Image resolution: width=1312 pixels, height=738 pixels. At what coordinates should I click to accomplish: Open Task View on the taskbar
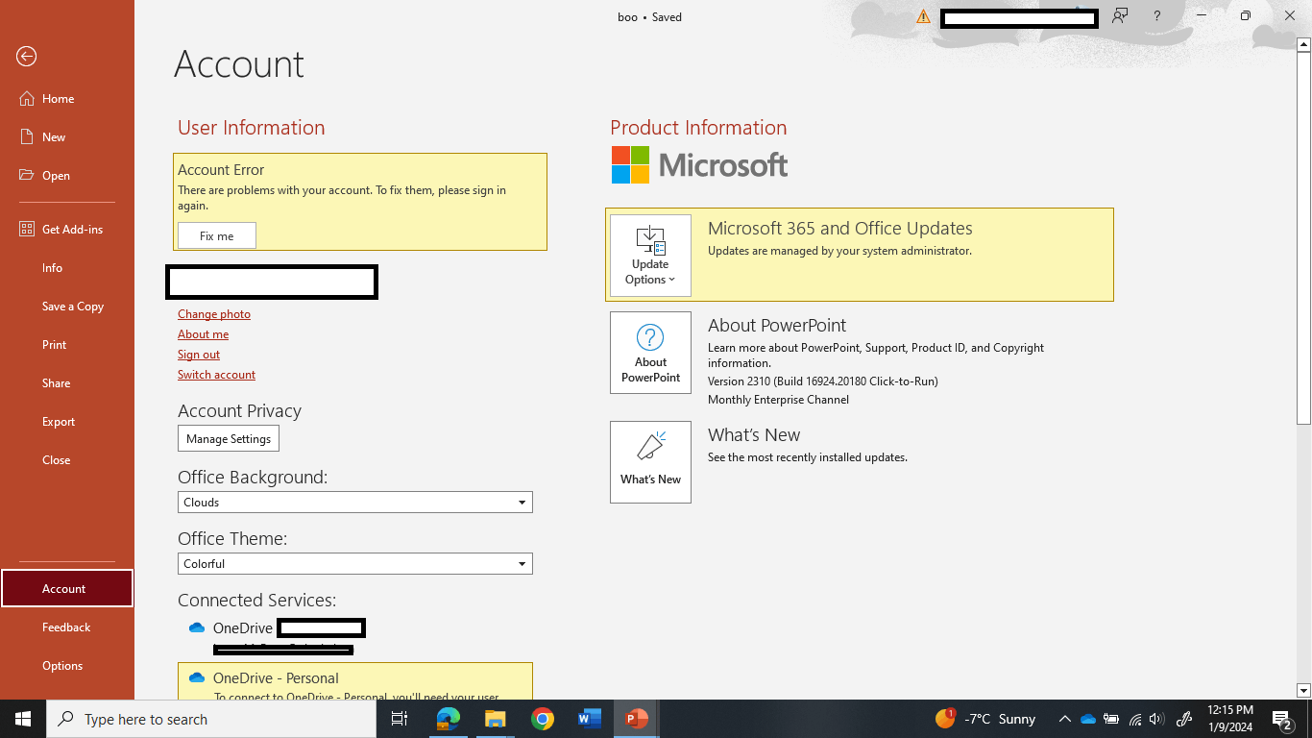tap(400, 719)
